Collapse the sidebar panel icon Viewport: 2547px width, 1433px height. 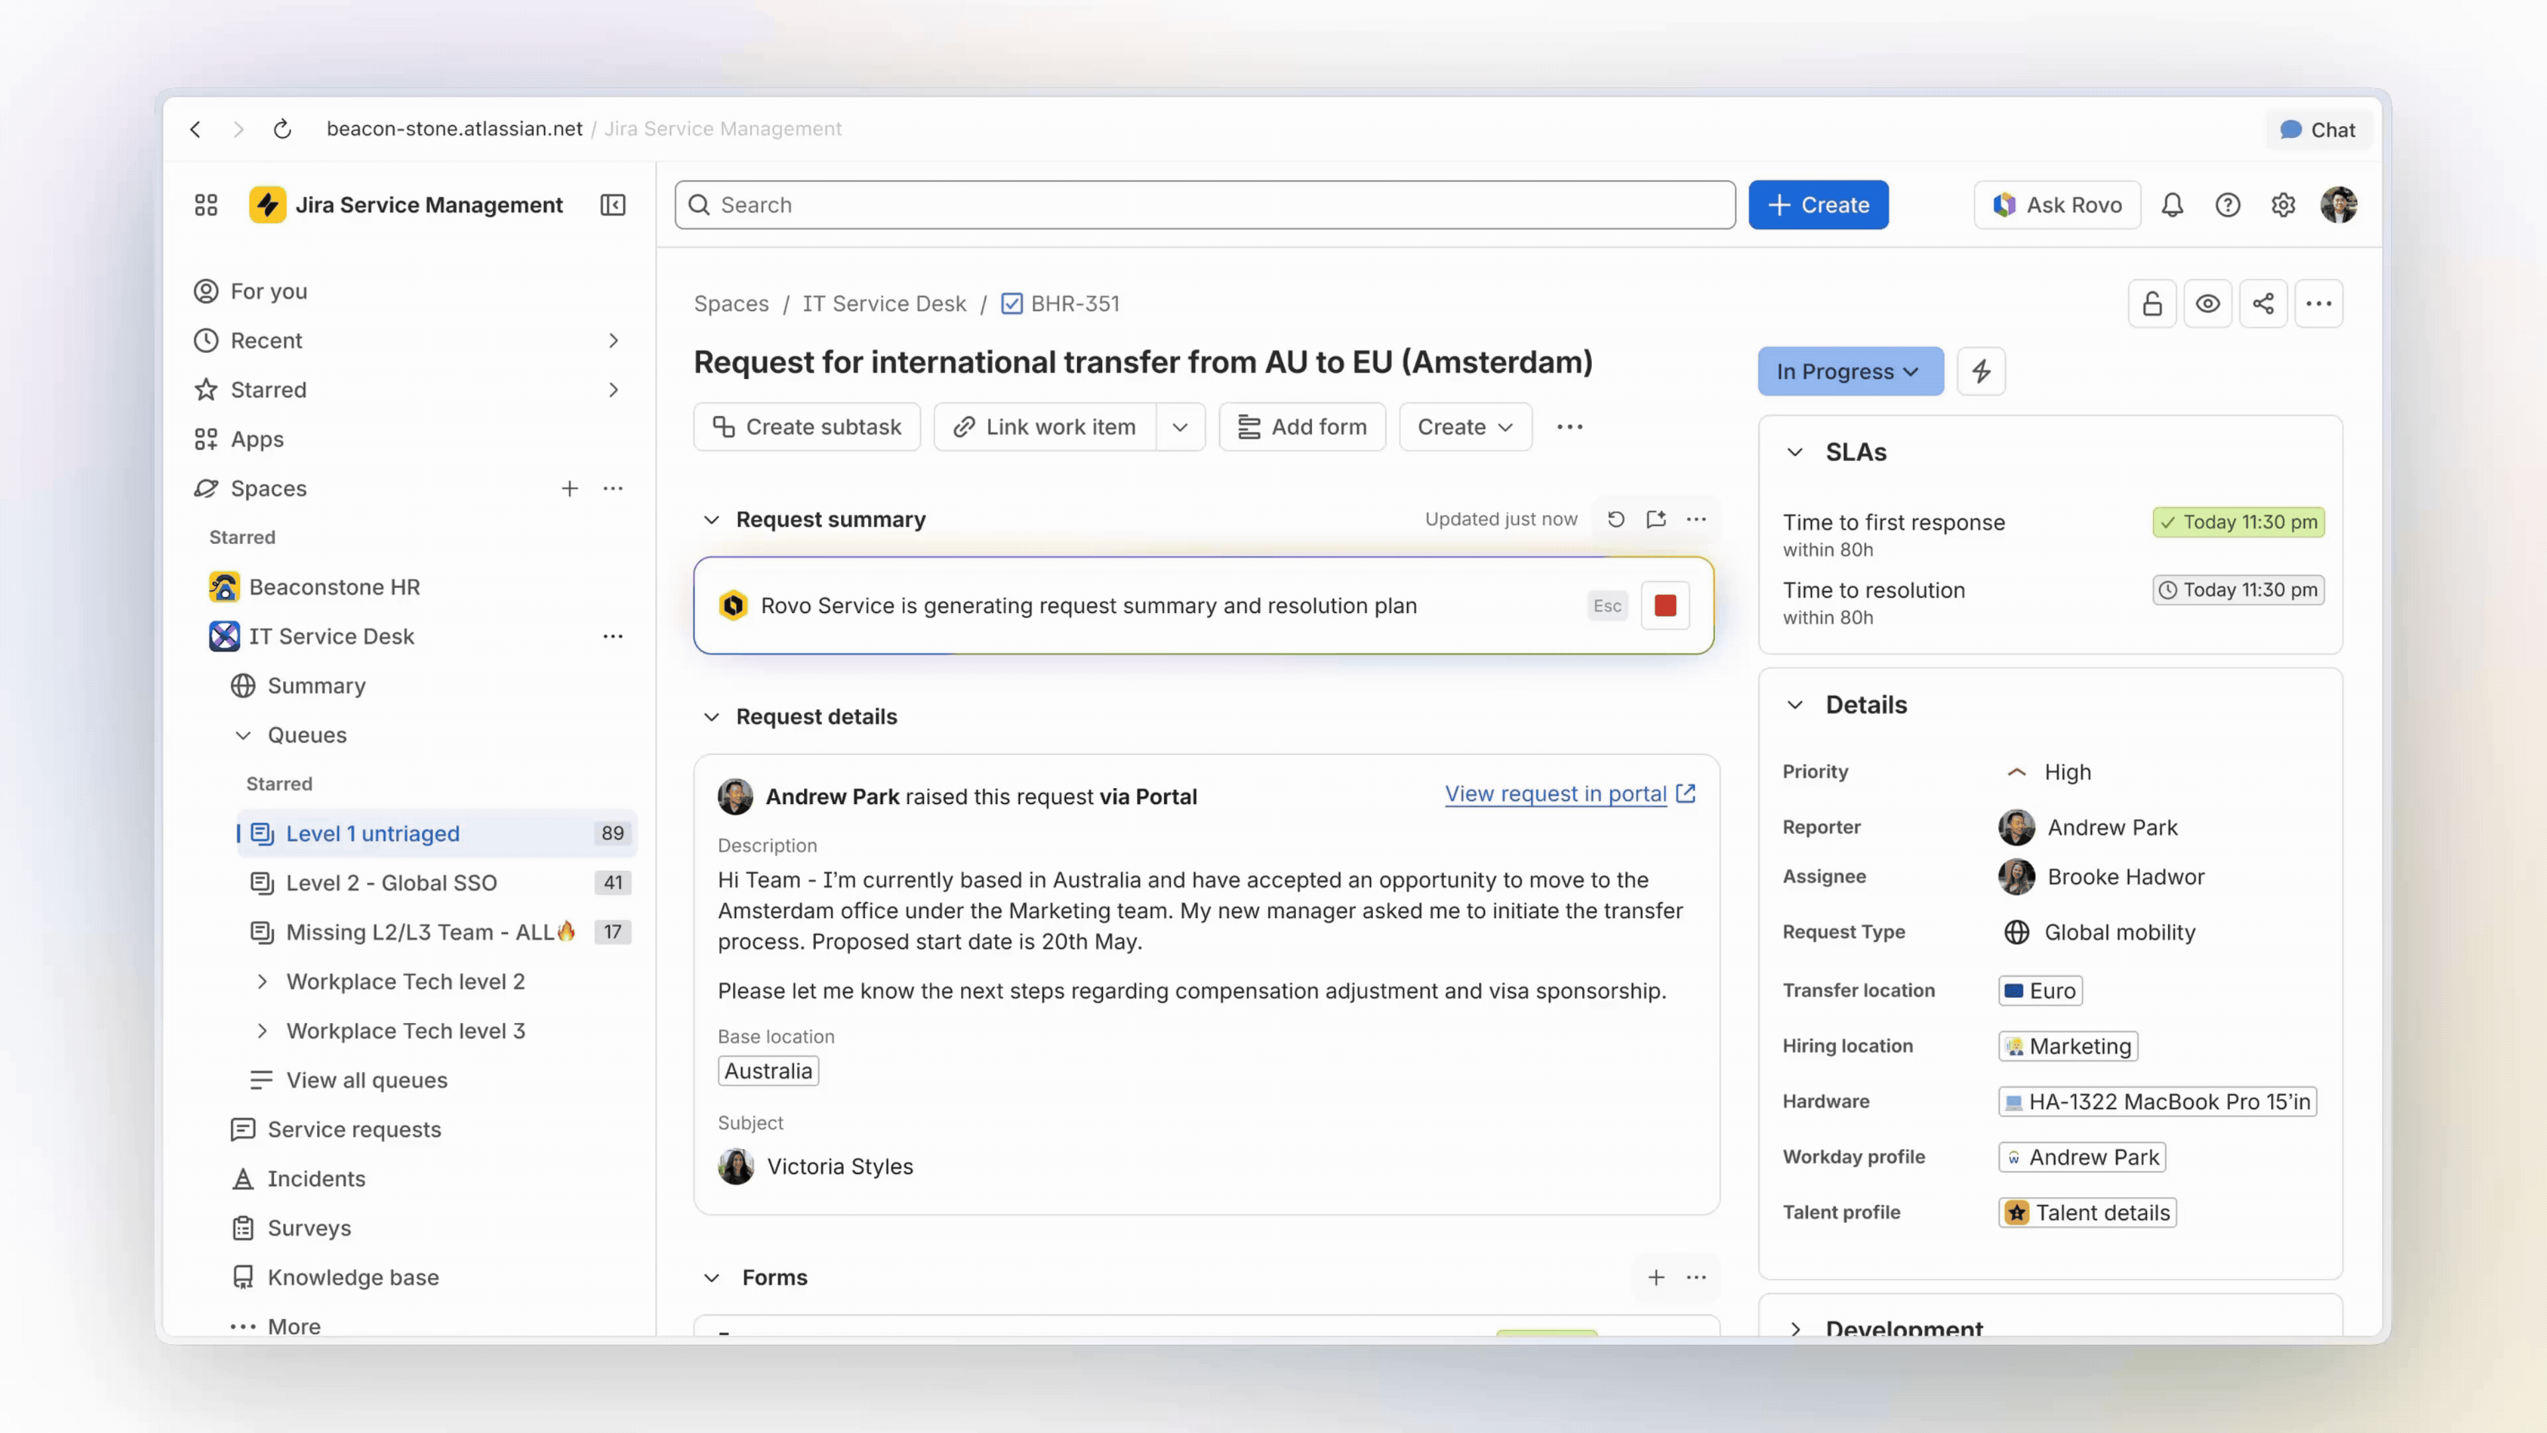[613, 205]
